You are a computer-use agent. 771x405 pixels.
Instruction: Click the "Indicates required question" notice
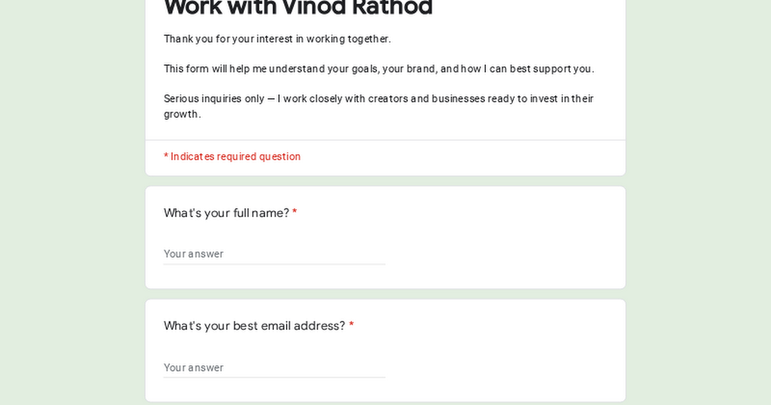[235, 156]
